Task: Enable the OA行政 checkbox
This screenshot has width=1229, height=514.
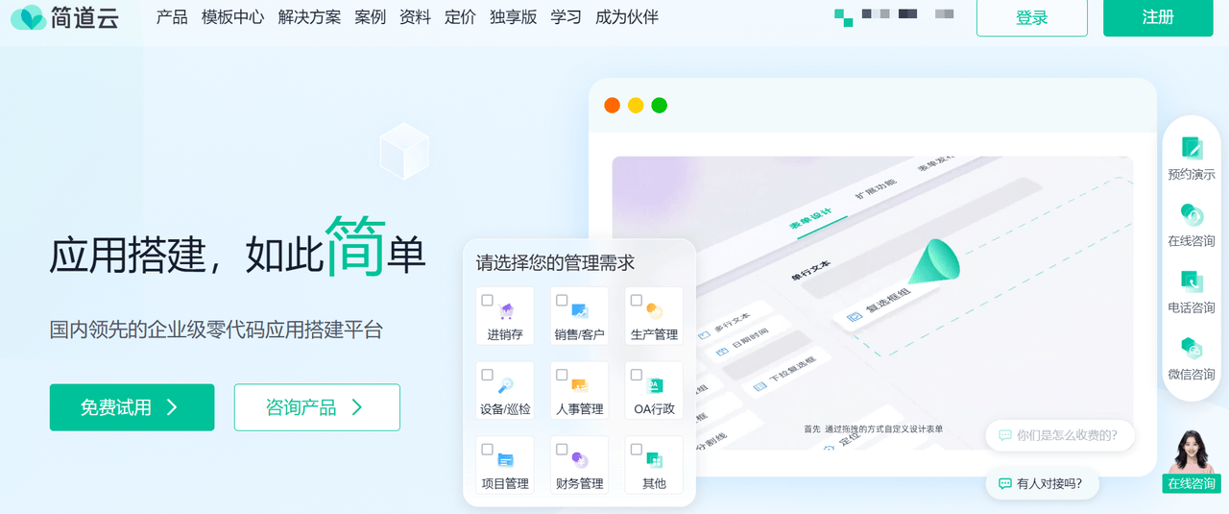Action: click(636, 375)
